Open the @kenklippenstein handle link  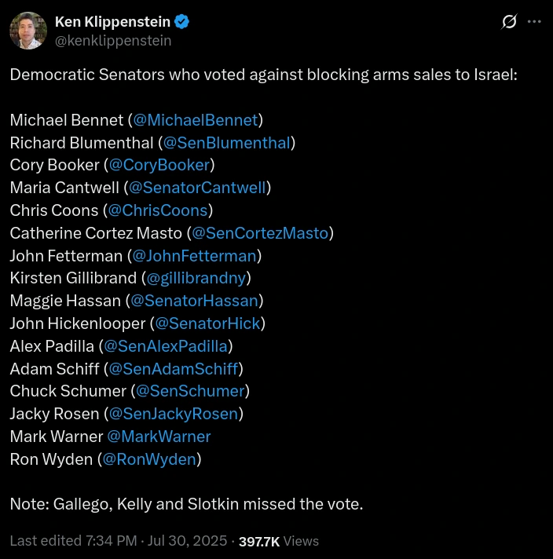[113, 40]
